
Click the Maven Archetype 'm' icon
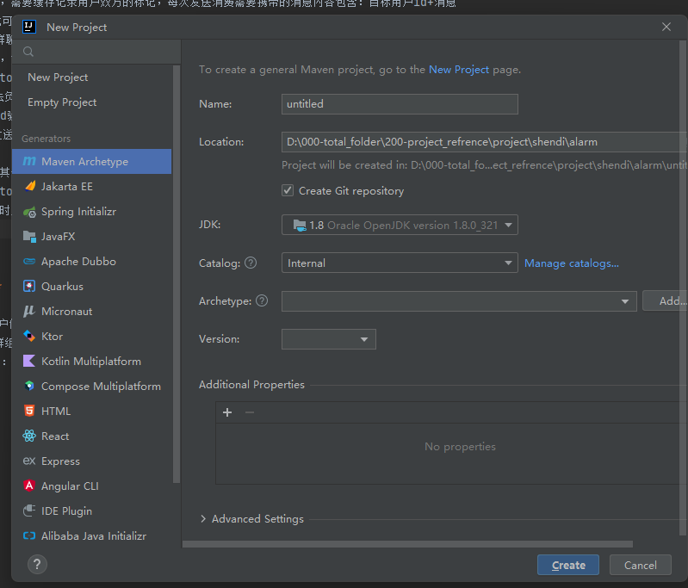[x=29, y=162]
